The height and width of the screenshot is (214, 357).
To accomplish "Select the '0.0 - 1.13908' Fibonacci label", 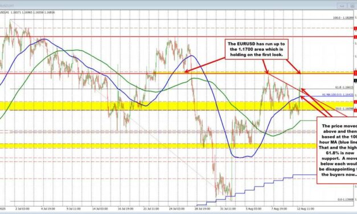I will (346, 199).
